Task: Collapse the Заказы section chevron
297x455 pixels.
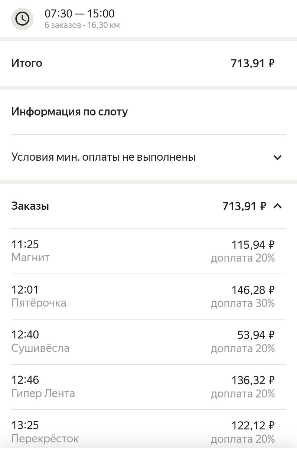Action: pyautogui.click(x=277, y=206)
